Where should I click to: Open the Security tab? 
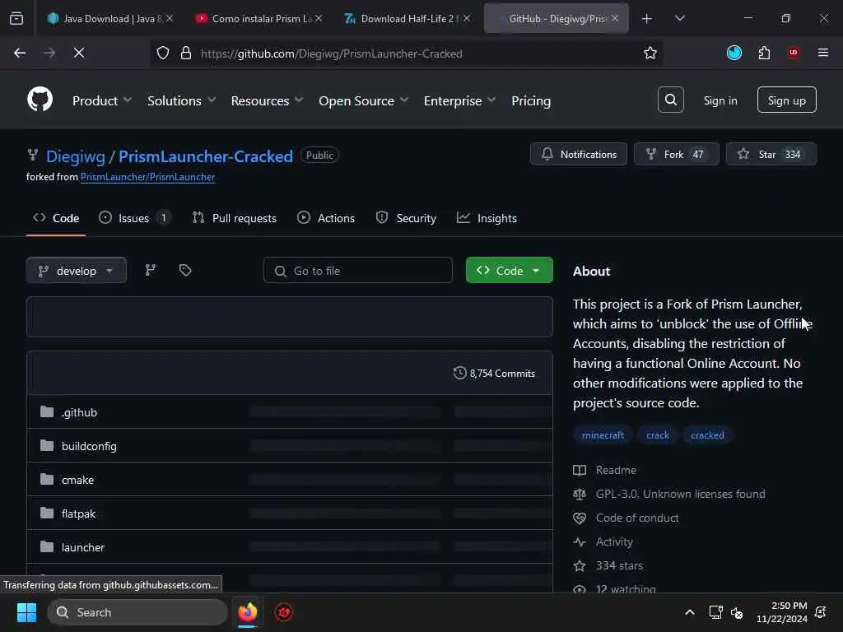(406, 217)
